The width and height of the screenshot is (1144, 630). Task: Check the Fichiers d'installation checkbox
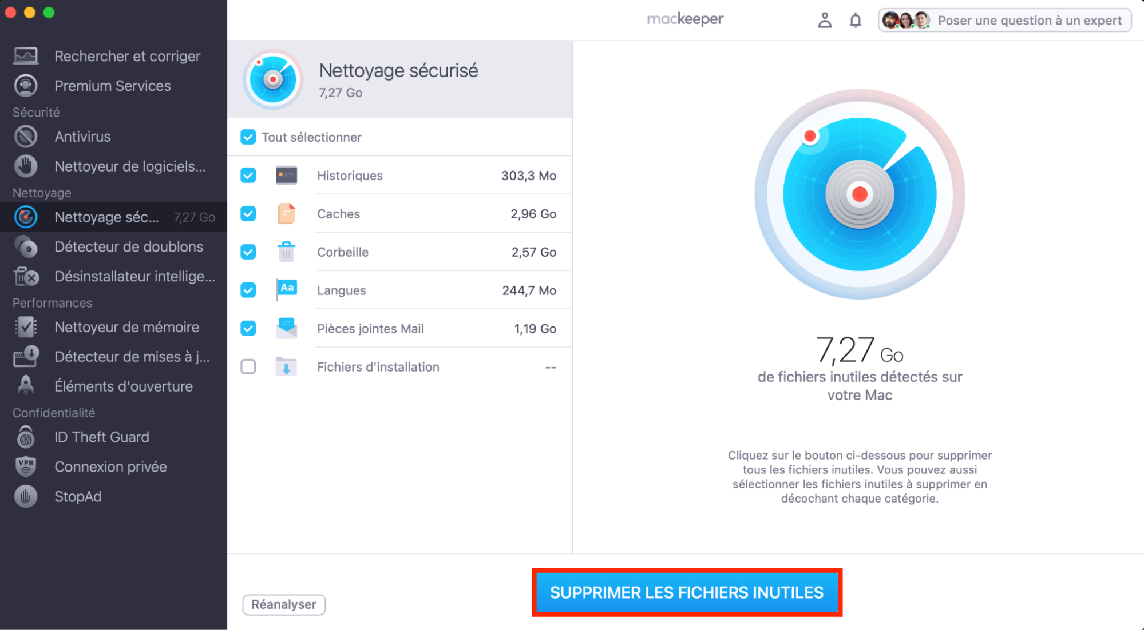248,366
